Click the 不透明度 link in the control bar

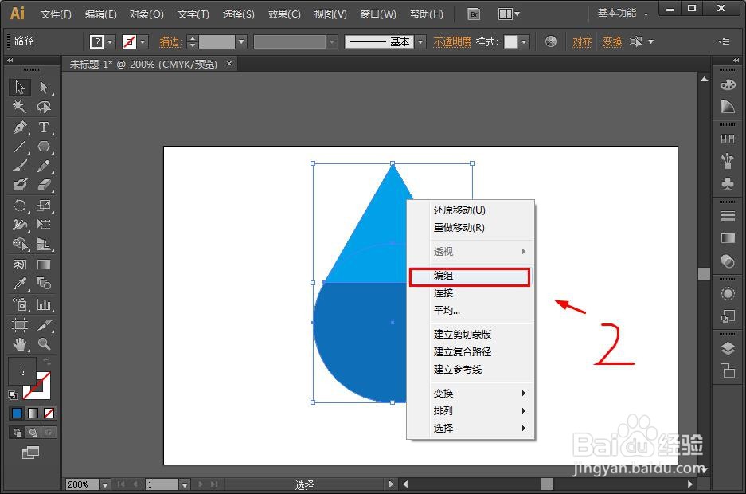453,41
